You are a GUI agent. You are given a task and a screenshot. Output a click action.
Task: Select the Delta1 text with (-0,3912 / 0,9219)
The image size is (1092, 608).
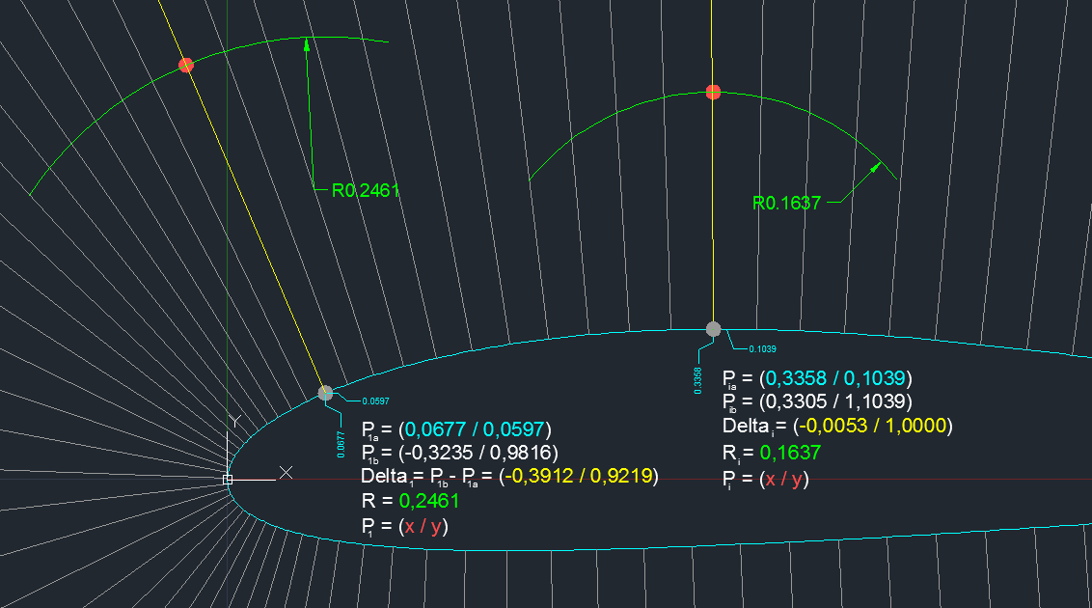coord(509,477)
